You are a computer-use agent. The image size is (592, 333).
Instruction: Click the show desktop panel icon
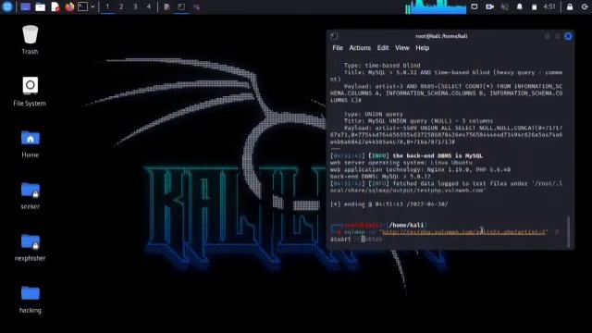coord(25,6)
